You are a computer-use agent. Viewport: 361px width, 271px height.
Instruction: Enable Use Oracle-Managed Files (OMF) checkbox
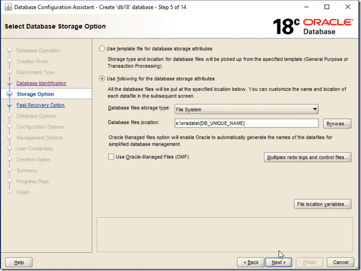[110, 157]
